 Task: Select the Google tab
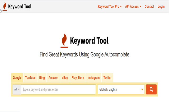(x=17, y=78)
